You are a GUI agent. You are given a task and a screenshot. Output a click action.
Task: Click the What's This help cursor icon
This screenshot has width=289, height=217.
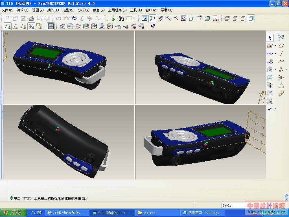pos(153,26)
